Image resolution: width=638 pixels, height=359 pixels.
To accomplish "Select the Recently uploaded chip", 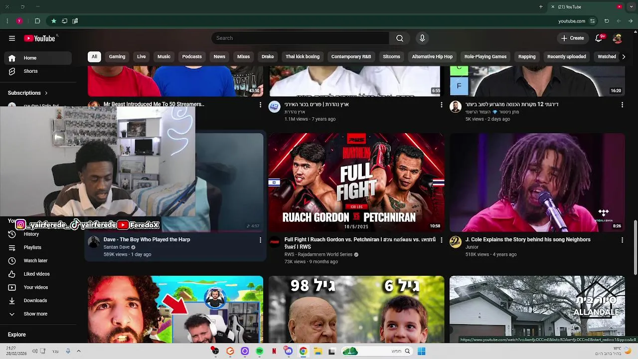I will coord(567,57).
